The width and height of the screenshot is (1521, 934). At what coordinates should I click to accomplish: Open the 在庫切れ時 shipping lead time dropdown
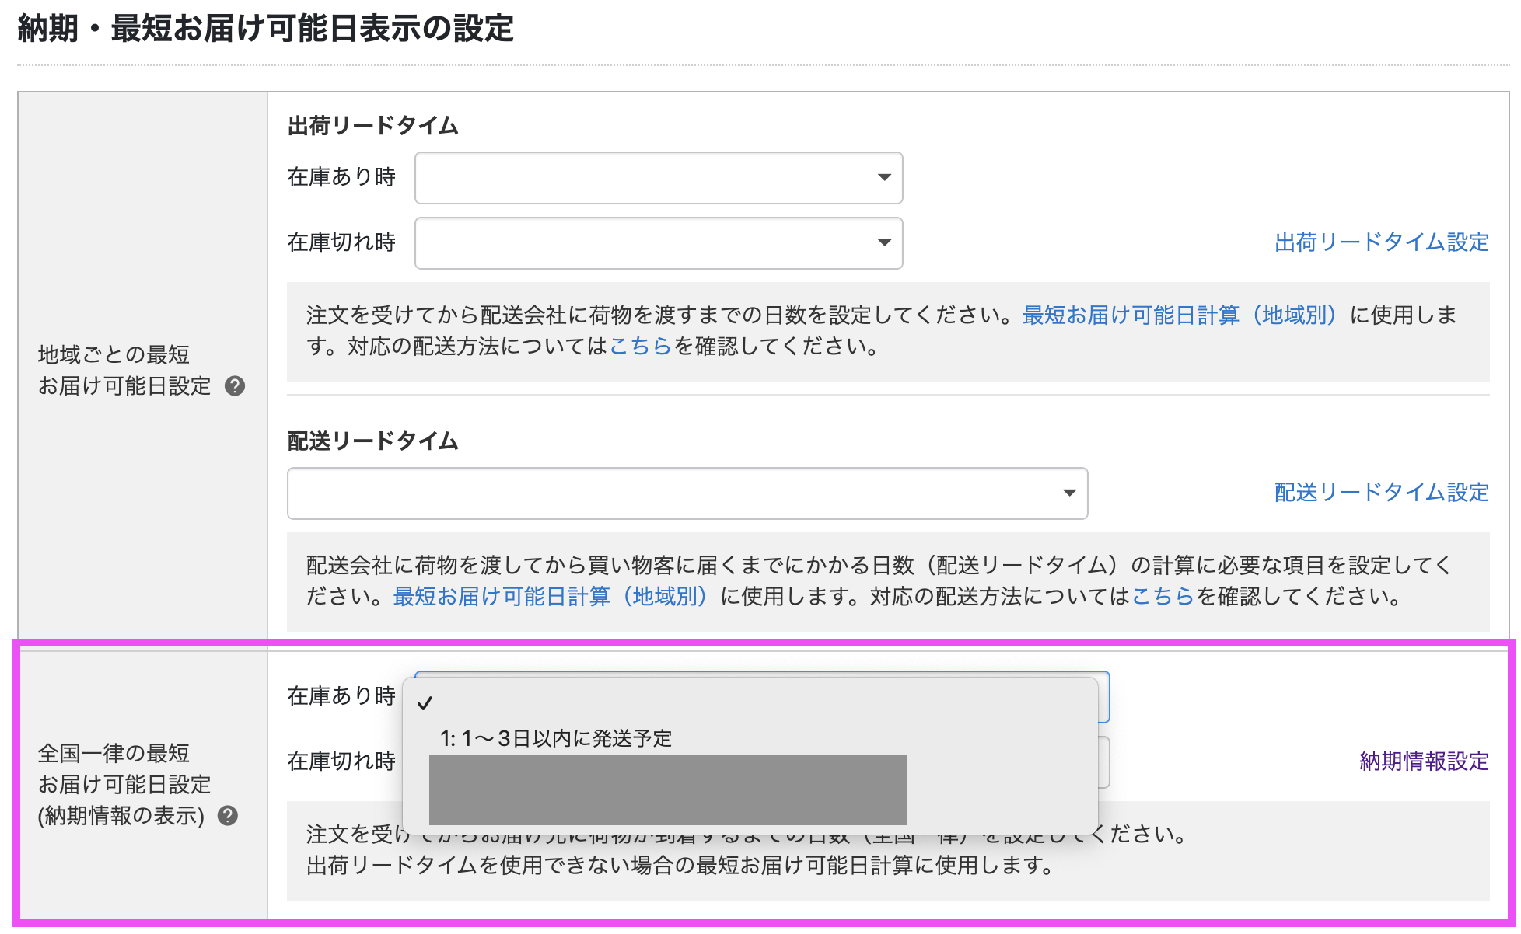pos(659,243)
